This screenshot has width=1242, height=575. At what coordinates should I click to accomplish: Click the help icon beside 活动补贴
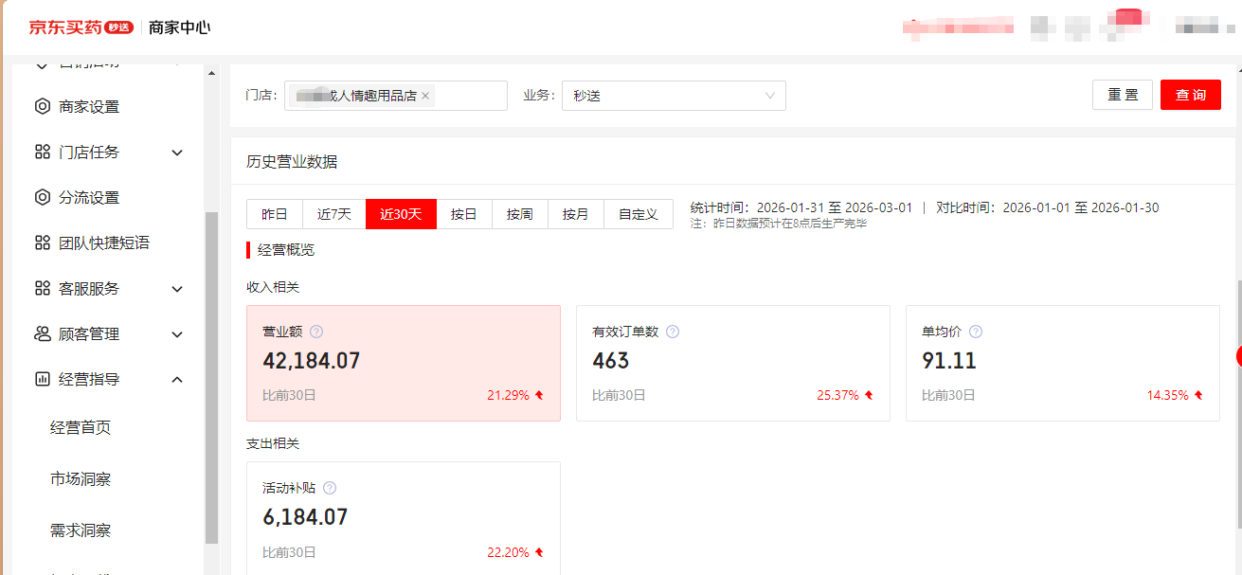click(330, 488)
